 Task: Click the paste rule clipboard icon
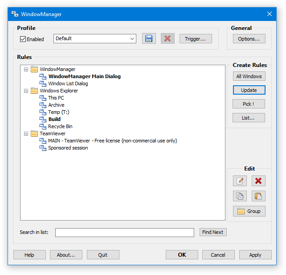[258, 196]
